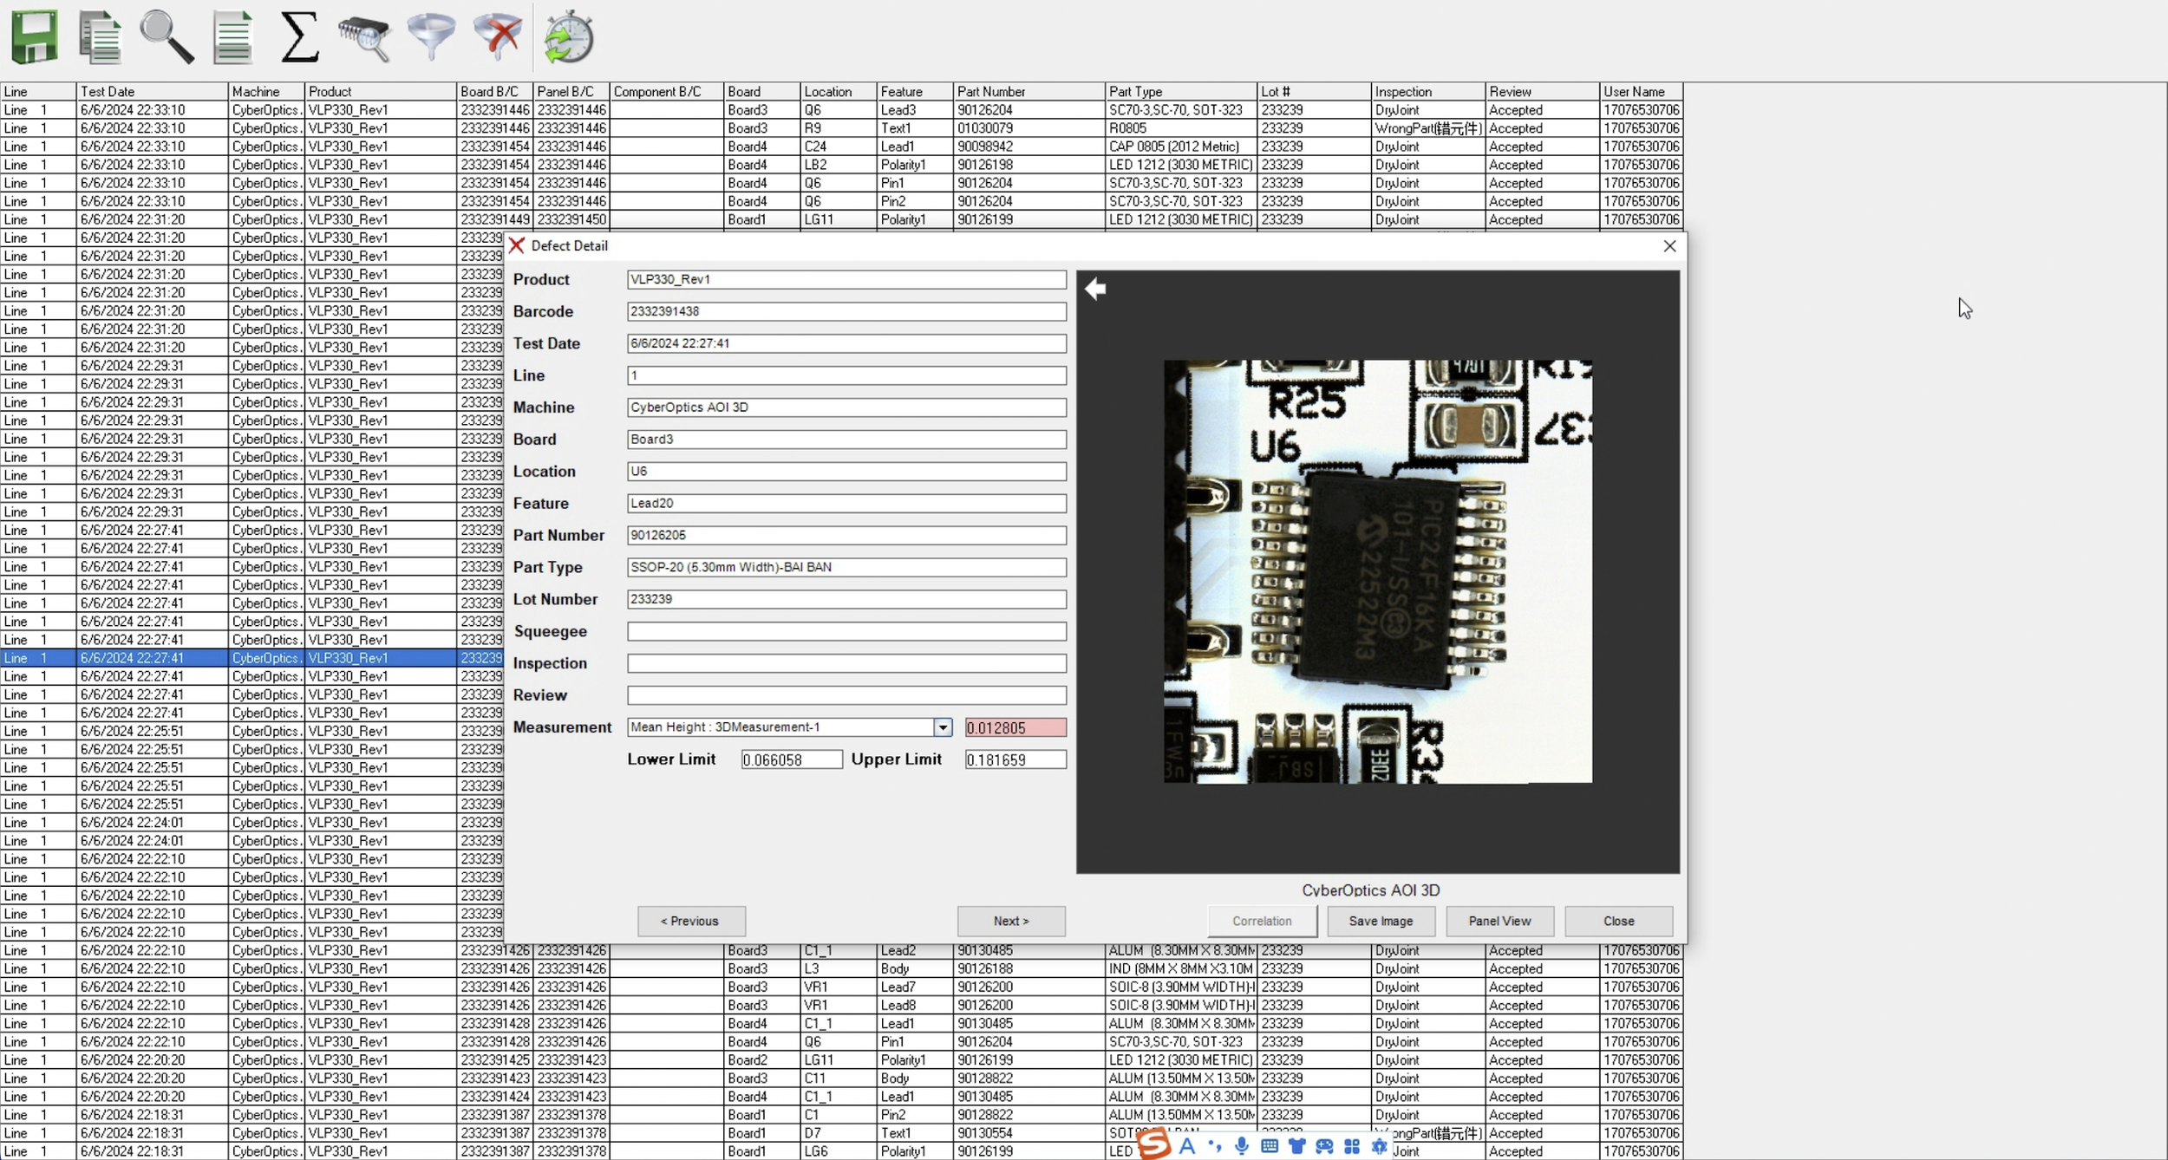Click the Sogou S logo on the input bar

coord(1154,1144)
